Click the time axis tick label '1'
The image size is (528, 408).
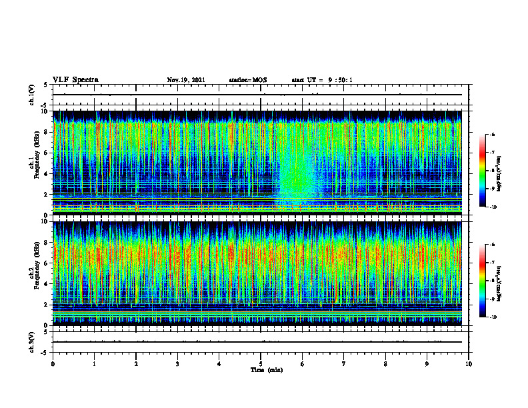[94, 364]
